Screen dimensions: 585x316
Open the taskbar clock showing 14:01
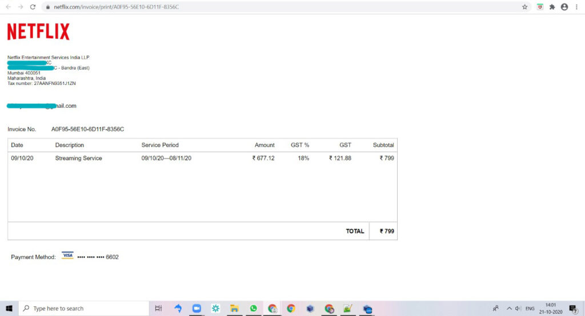551,309
